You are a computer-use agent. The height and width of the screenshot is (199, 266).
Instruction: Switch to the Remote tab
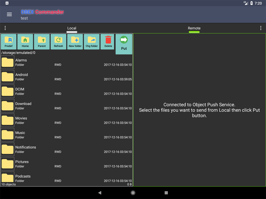194,28
